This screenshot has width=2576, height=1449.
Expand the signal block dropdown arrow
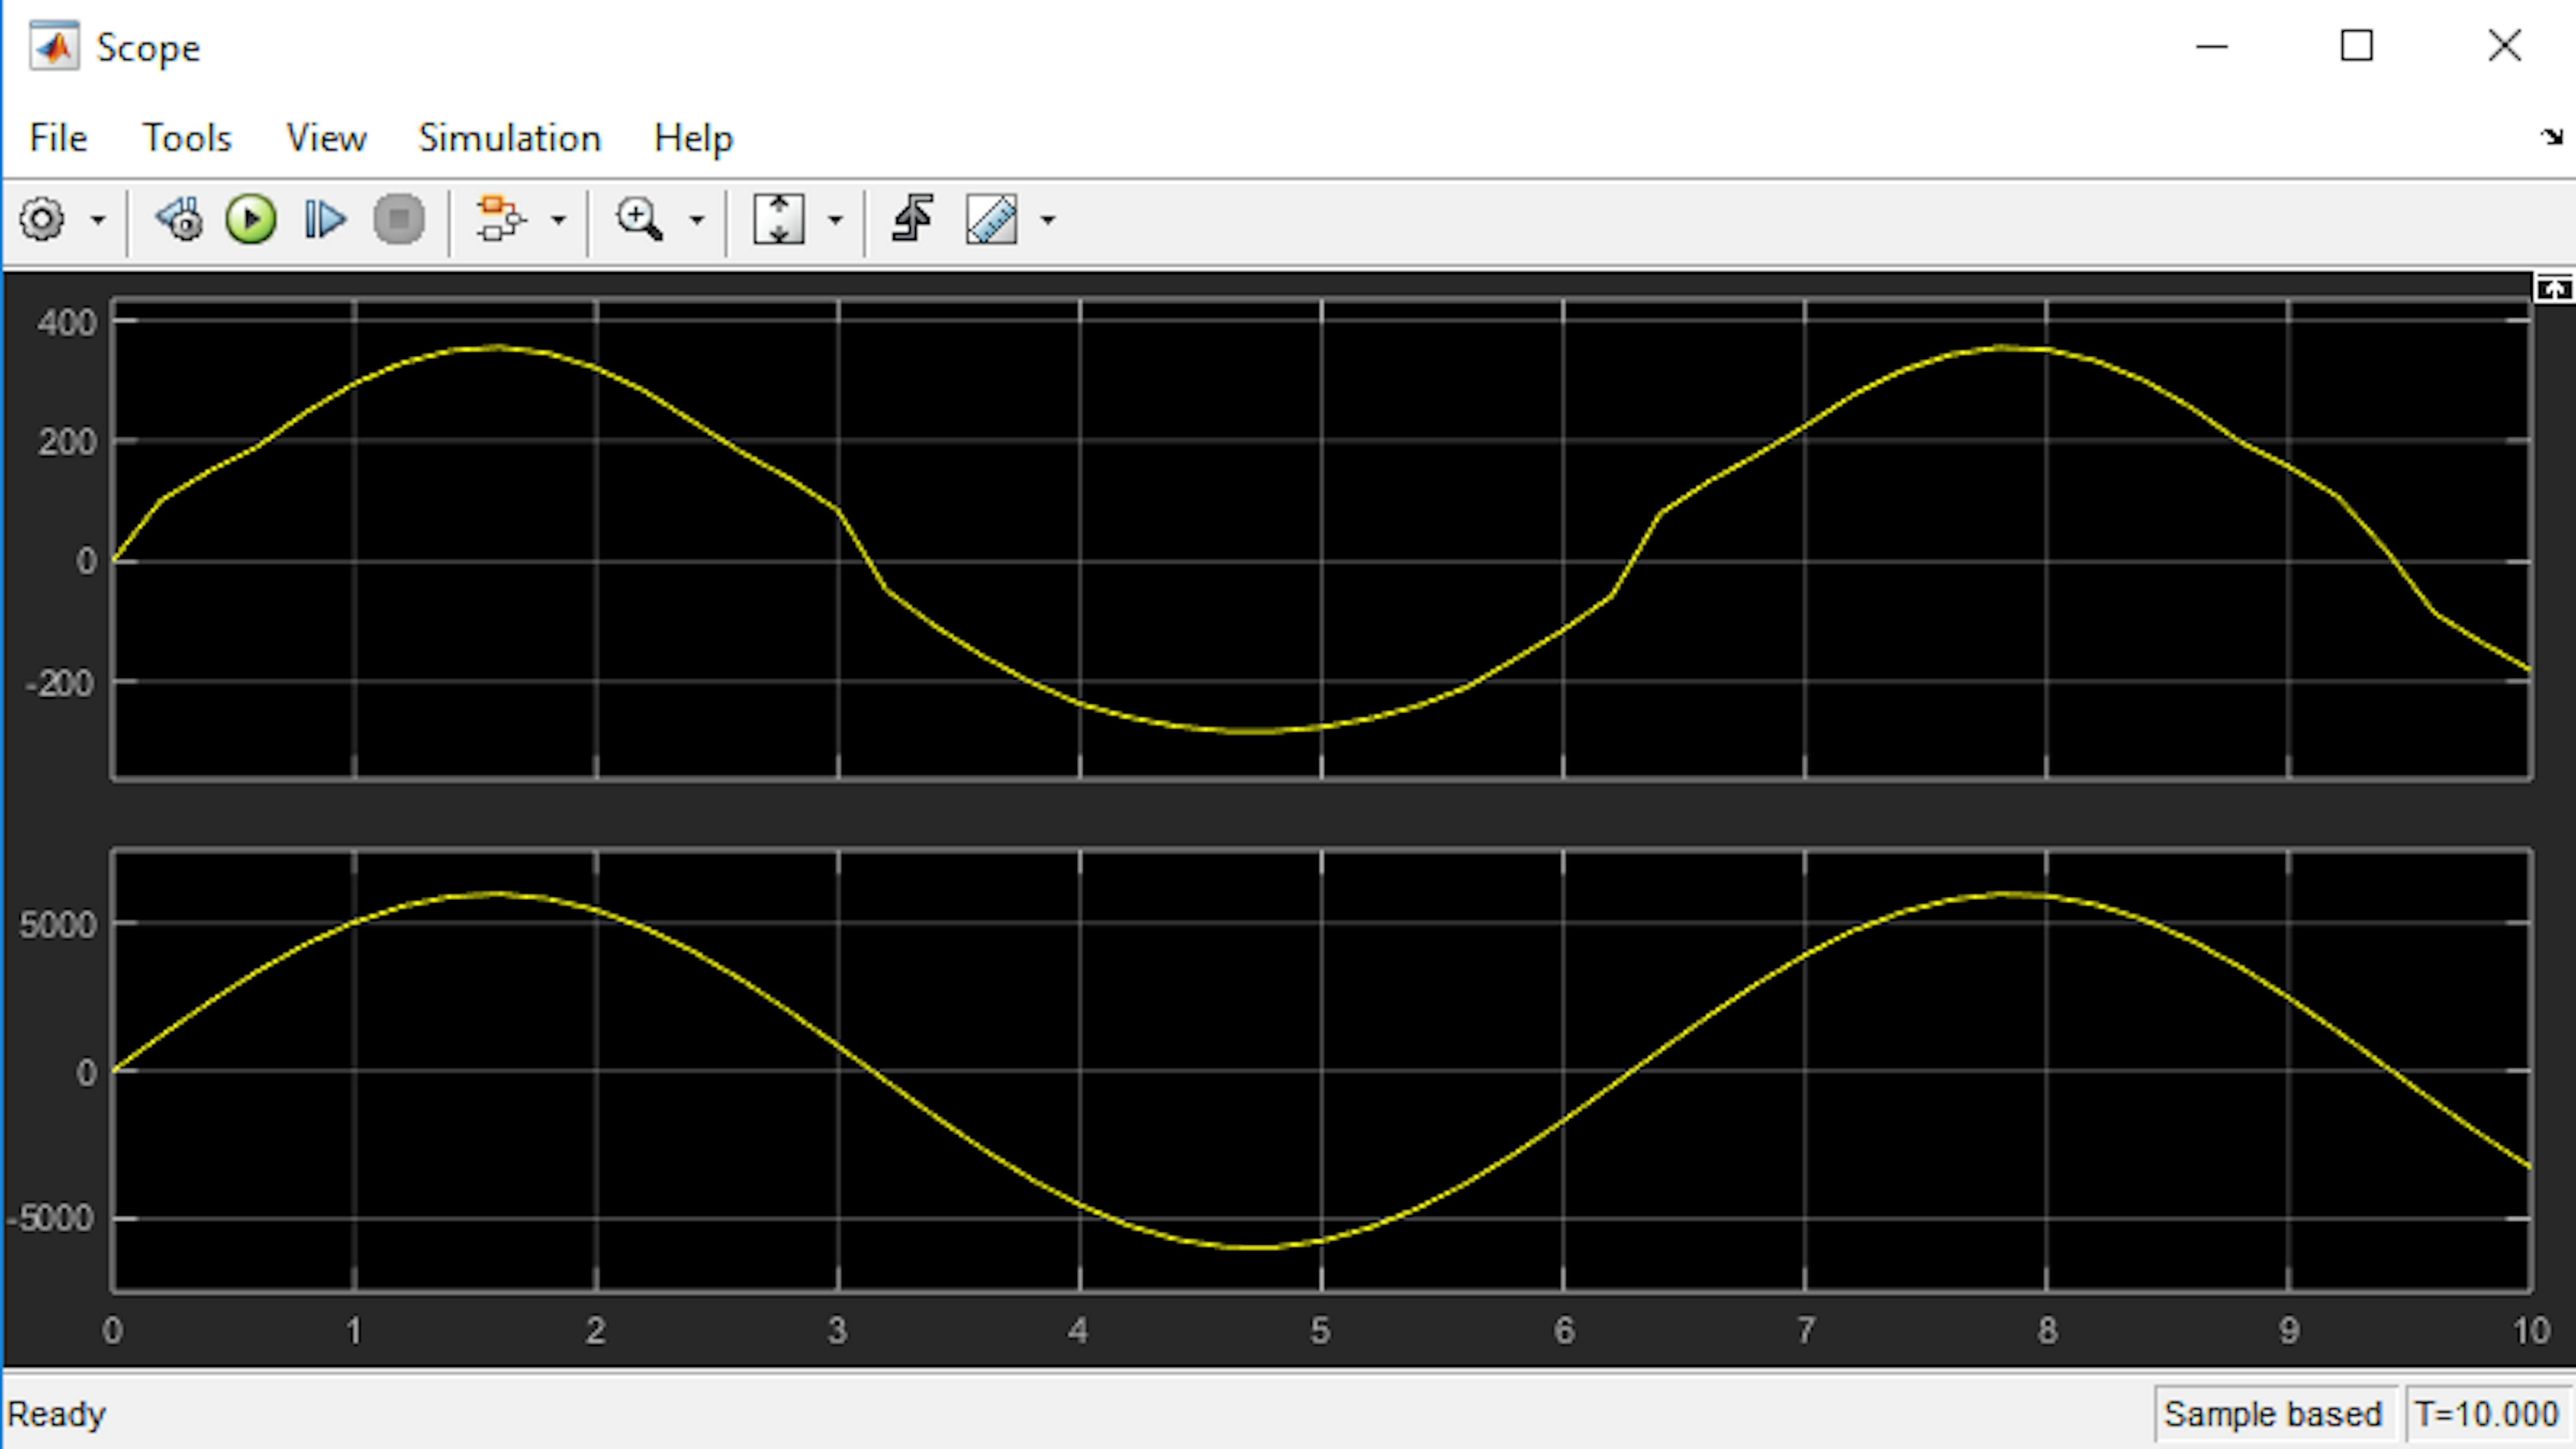click(558, 219)
